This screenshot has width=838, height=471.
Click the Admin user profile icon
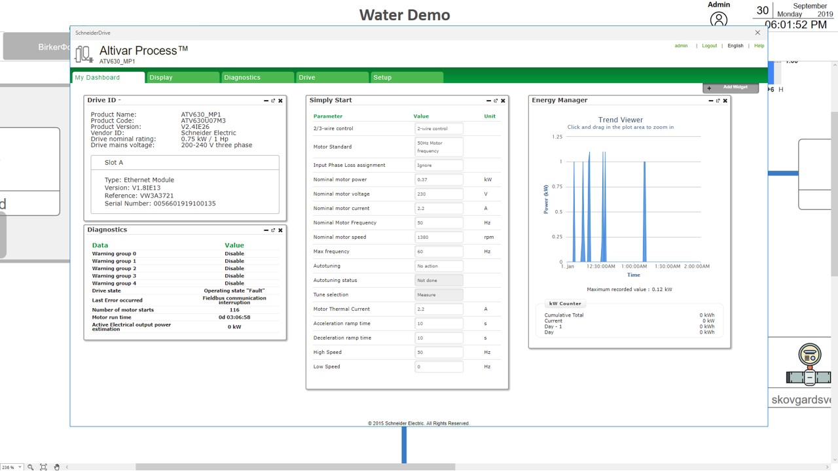pos(719,20)
